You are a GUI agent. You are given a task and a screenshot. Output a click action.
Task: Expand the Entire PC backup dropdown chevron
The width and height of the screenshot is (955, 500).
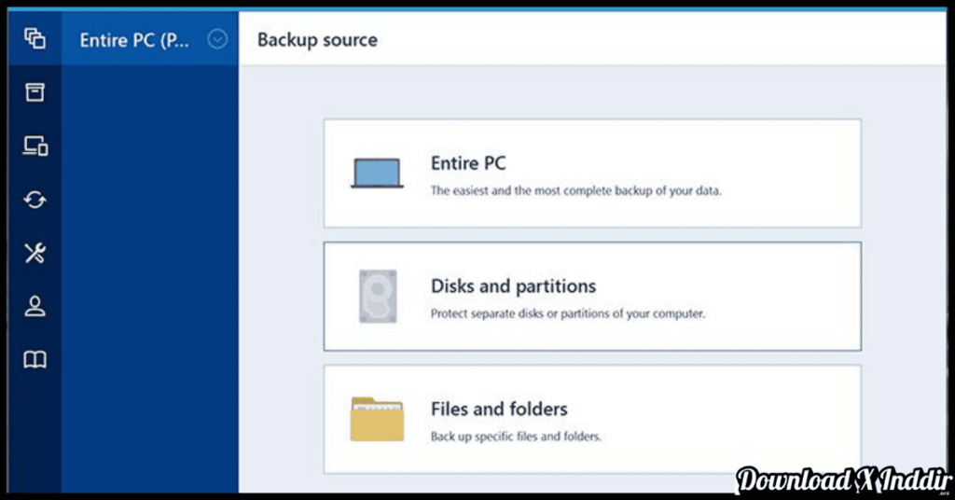coord(217,39)
